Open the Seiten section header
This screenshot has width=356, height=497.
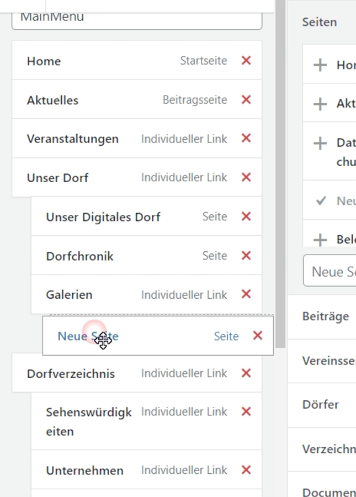pos(320,23)
